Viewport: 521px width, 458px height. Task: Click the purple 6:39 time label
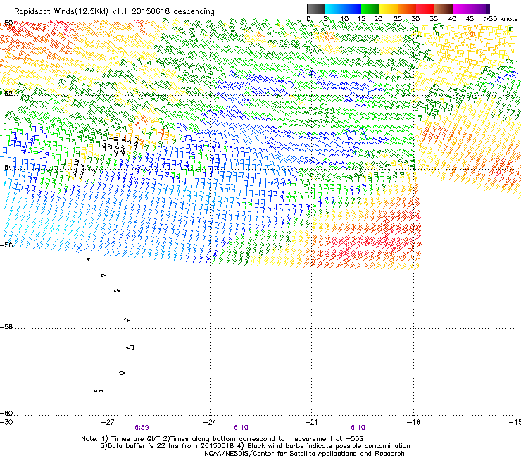(x=142, y=428)
